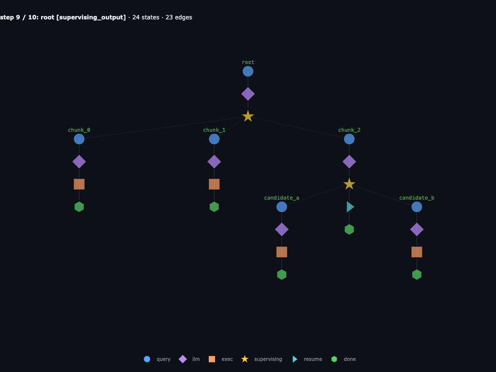Click the chunk_2 label
The height and width of the screenshot is (372, 496).
pyautogui.click(x=349, y=130)
